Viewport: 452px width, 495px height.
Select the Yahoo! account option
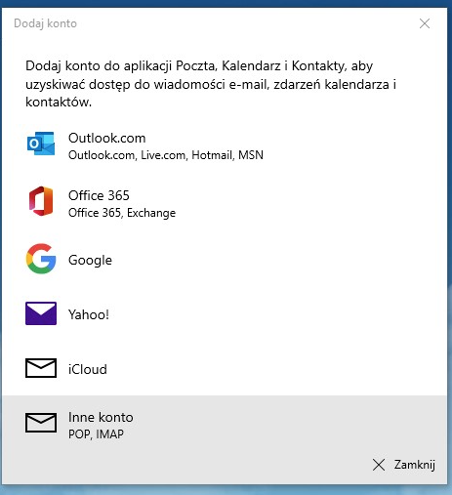pos(225,314)
